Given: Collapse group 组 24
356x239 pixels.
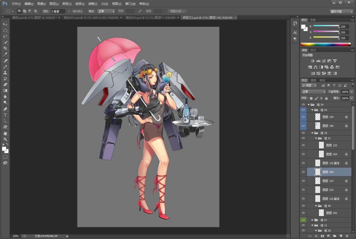Looking at the screenshot, I should (309, 105).
